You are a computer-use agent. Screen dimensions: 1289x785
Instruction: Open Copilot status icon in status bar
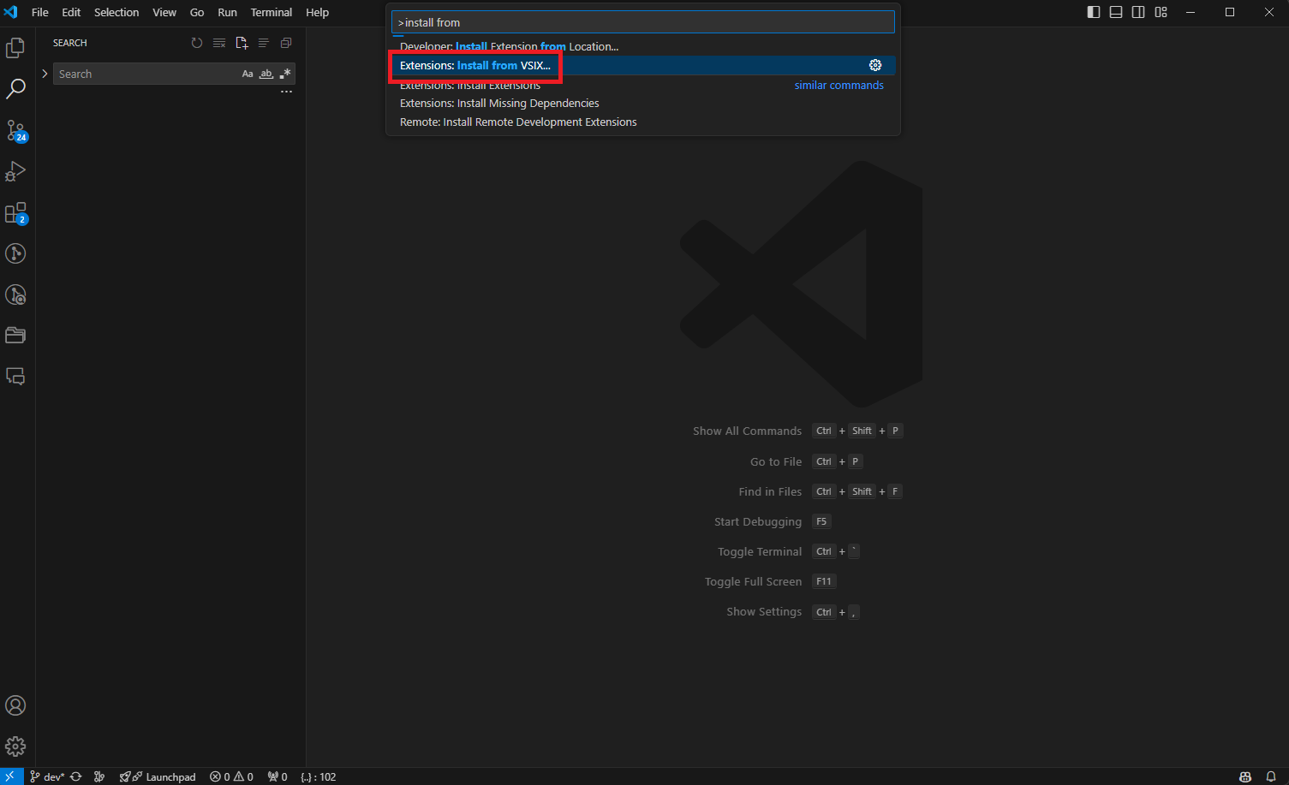[x=1245, y=776]
